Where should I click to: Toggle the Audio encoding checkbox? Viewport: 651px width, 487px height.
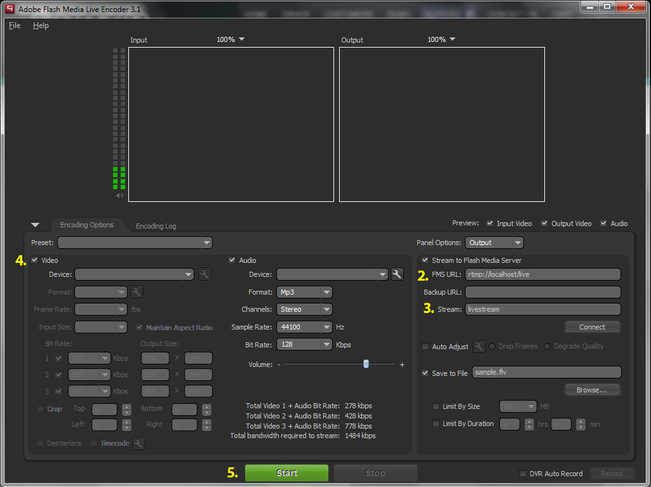click(232, 260)
